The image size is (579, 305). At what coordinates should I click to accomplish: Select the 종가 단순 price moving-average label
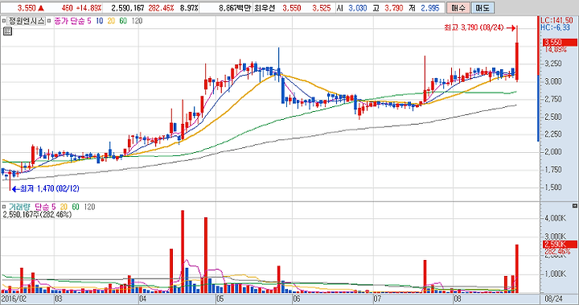69,21
